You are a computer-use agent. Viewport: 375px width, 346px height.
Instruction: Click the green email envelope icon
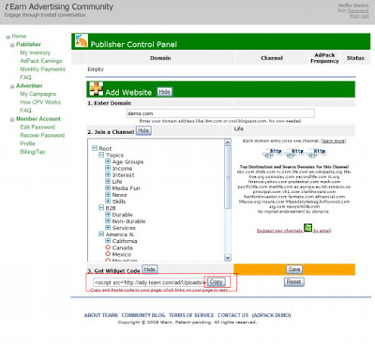tap(307, 228)
